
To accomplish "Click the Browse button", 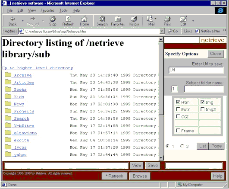I will [x=140, y=176].
